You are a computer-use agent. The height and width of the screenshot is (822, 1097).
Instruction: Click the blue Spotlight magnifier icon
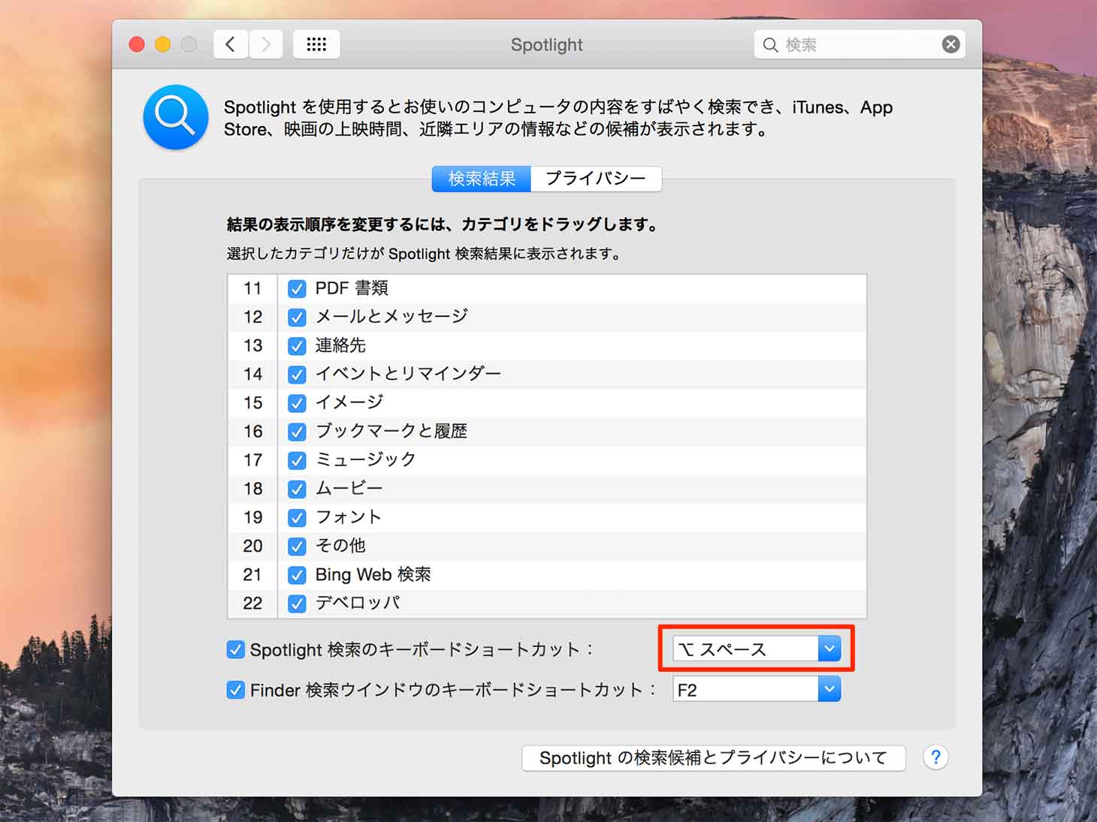(x=176, y=117)
